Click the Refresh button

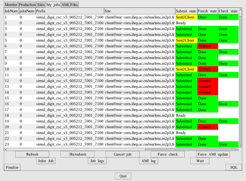click(x=32, y=154)
